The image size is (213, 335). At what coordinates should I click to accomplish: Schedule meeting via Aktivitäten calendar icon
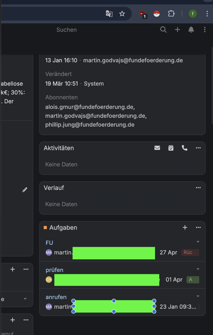click(171, 148)
